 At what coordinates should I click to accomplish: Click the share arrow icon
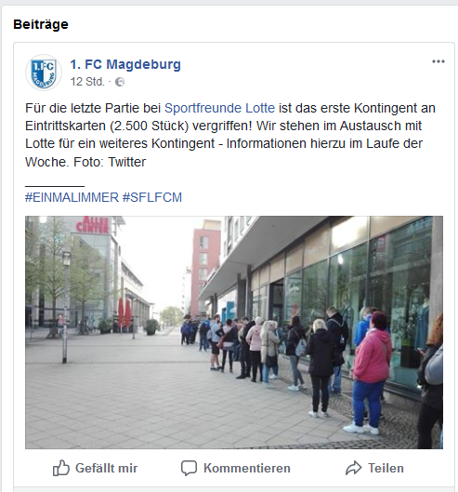354,468
